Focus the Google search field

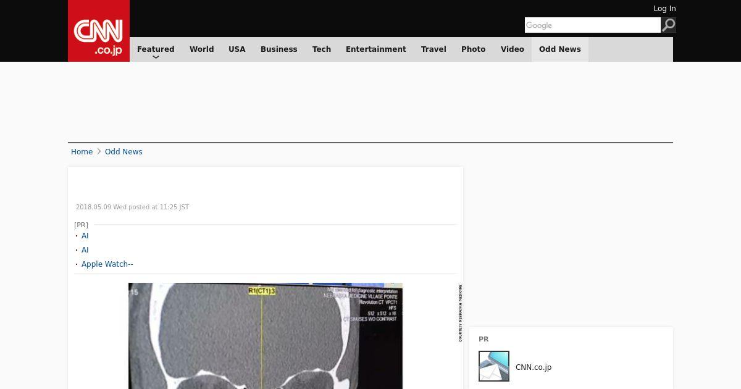(593, 25)
